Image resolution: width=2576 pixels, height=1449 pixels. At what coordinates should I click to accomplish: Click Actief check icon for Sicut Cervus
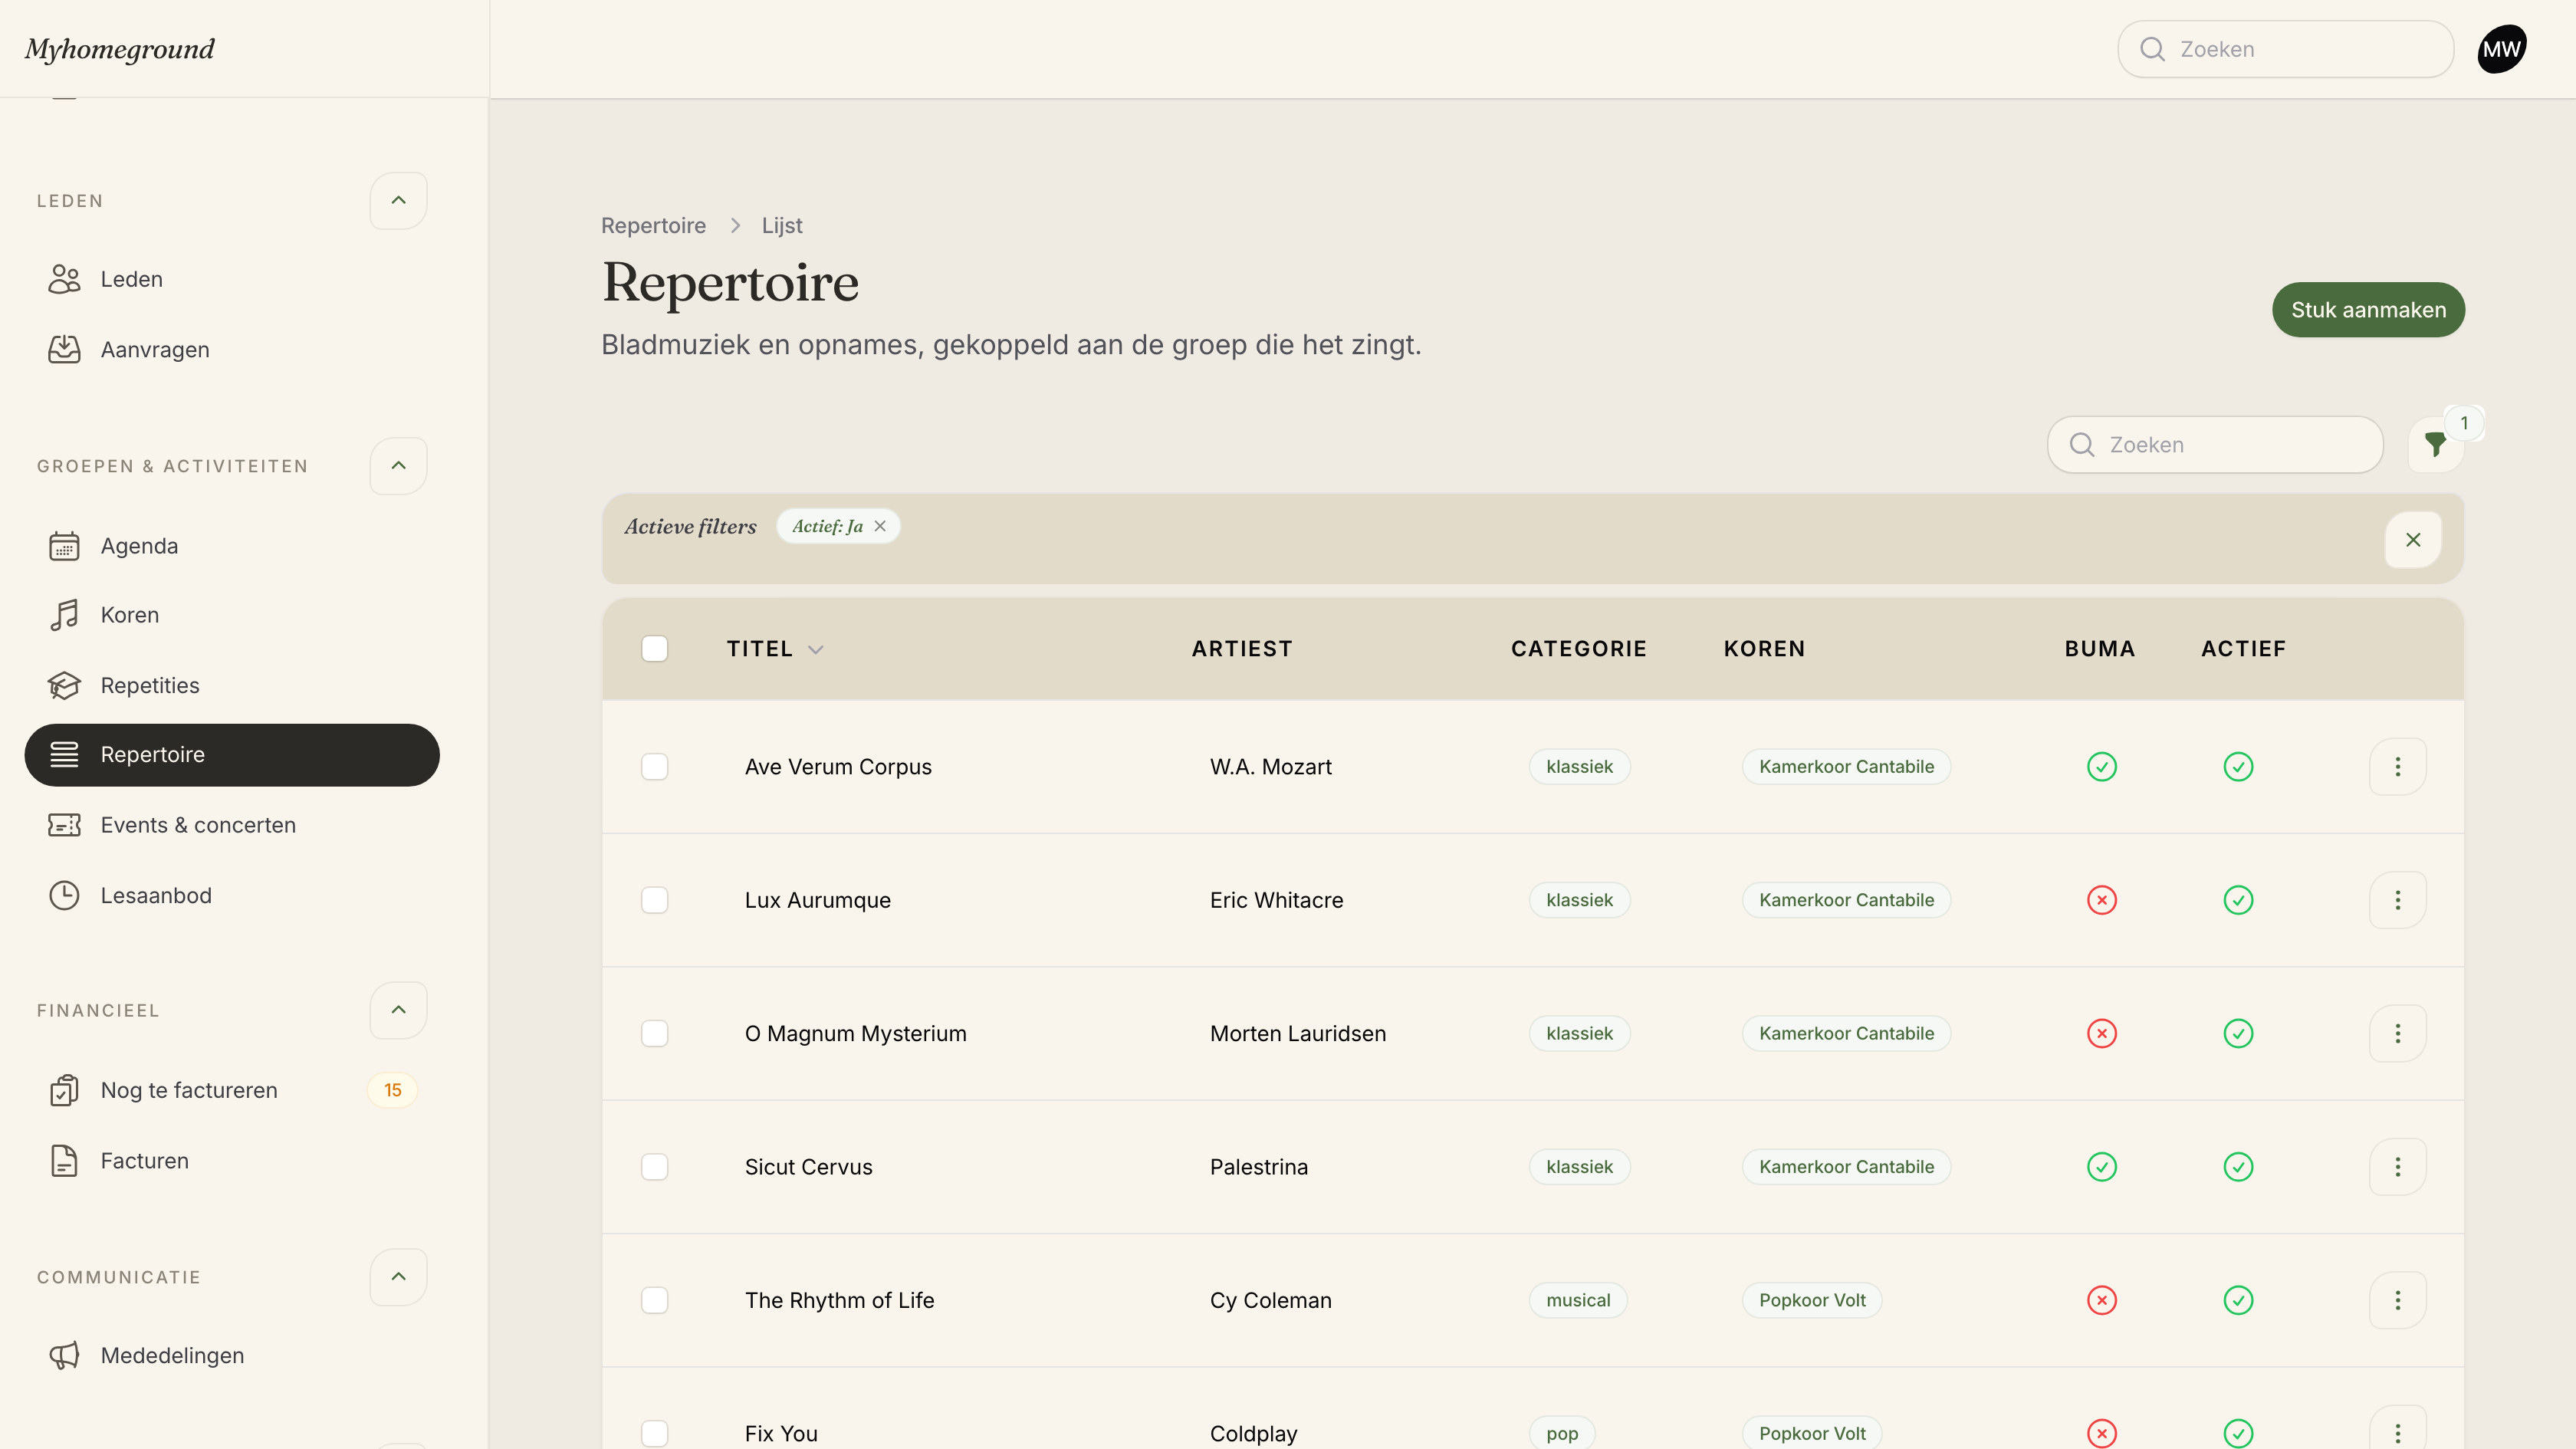coord(2238,1167)
